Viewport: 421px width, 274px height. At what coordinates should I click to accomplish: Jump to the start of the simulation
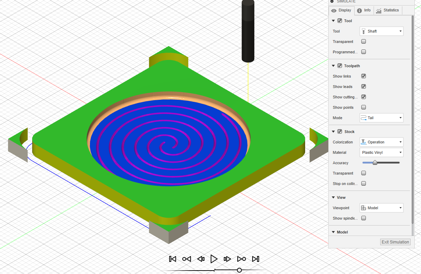(x=172, y=259)
